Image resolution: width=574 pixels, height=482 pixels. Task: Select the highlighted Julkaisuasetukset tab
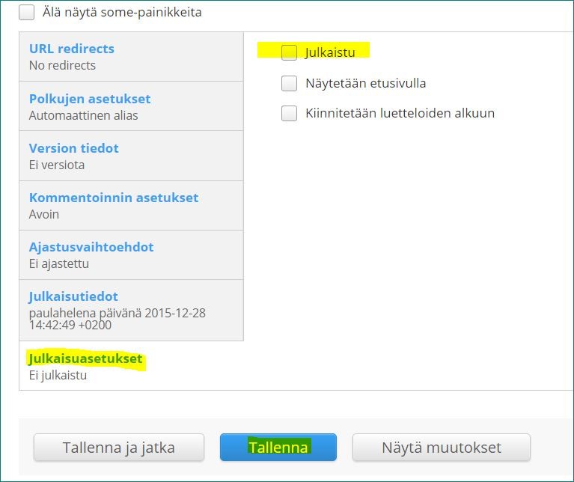point(85,359)
